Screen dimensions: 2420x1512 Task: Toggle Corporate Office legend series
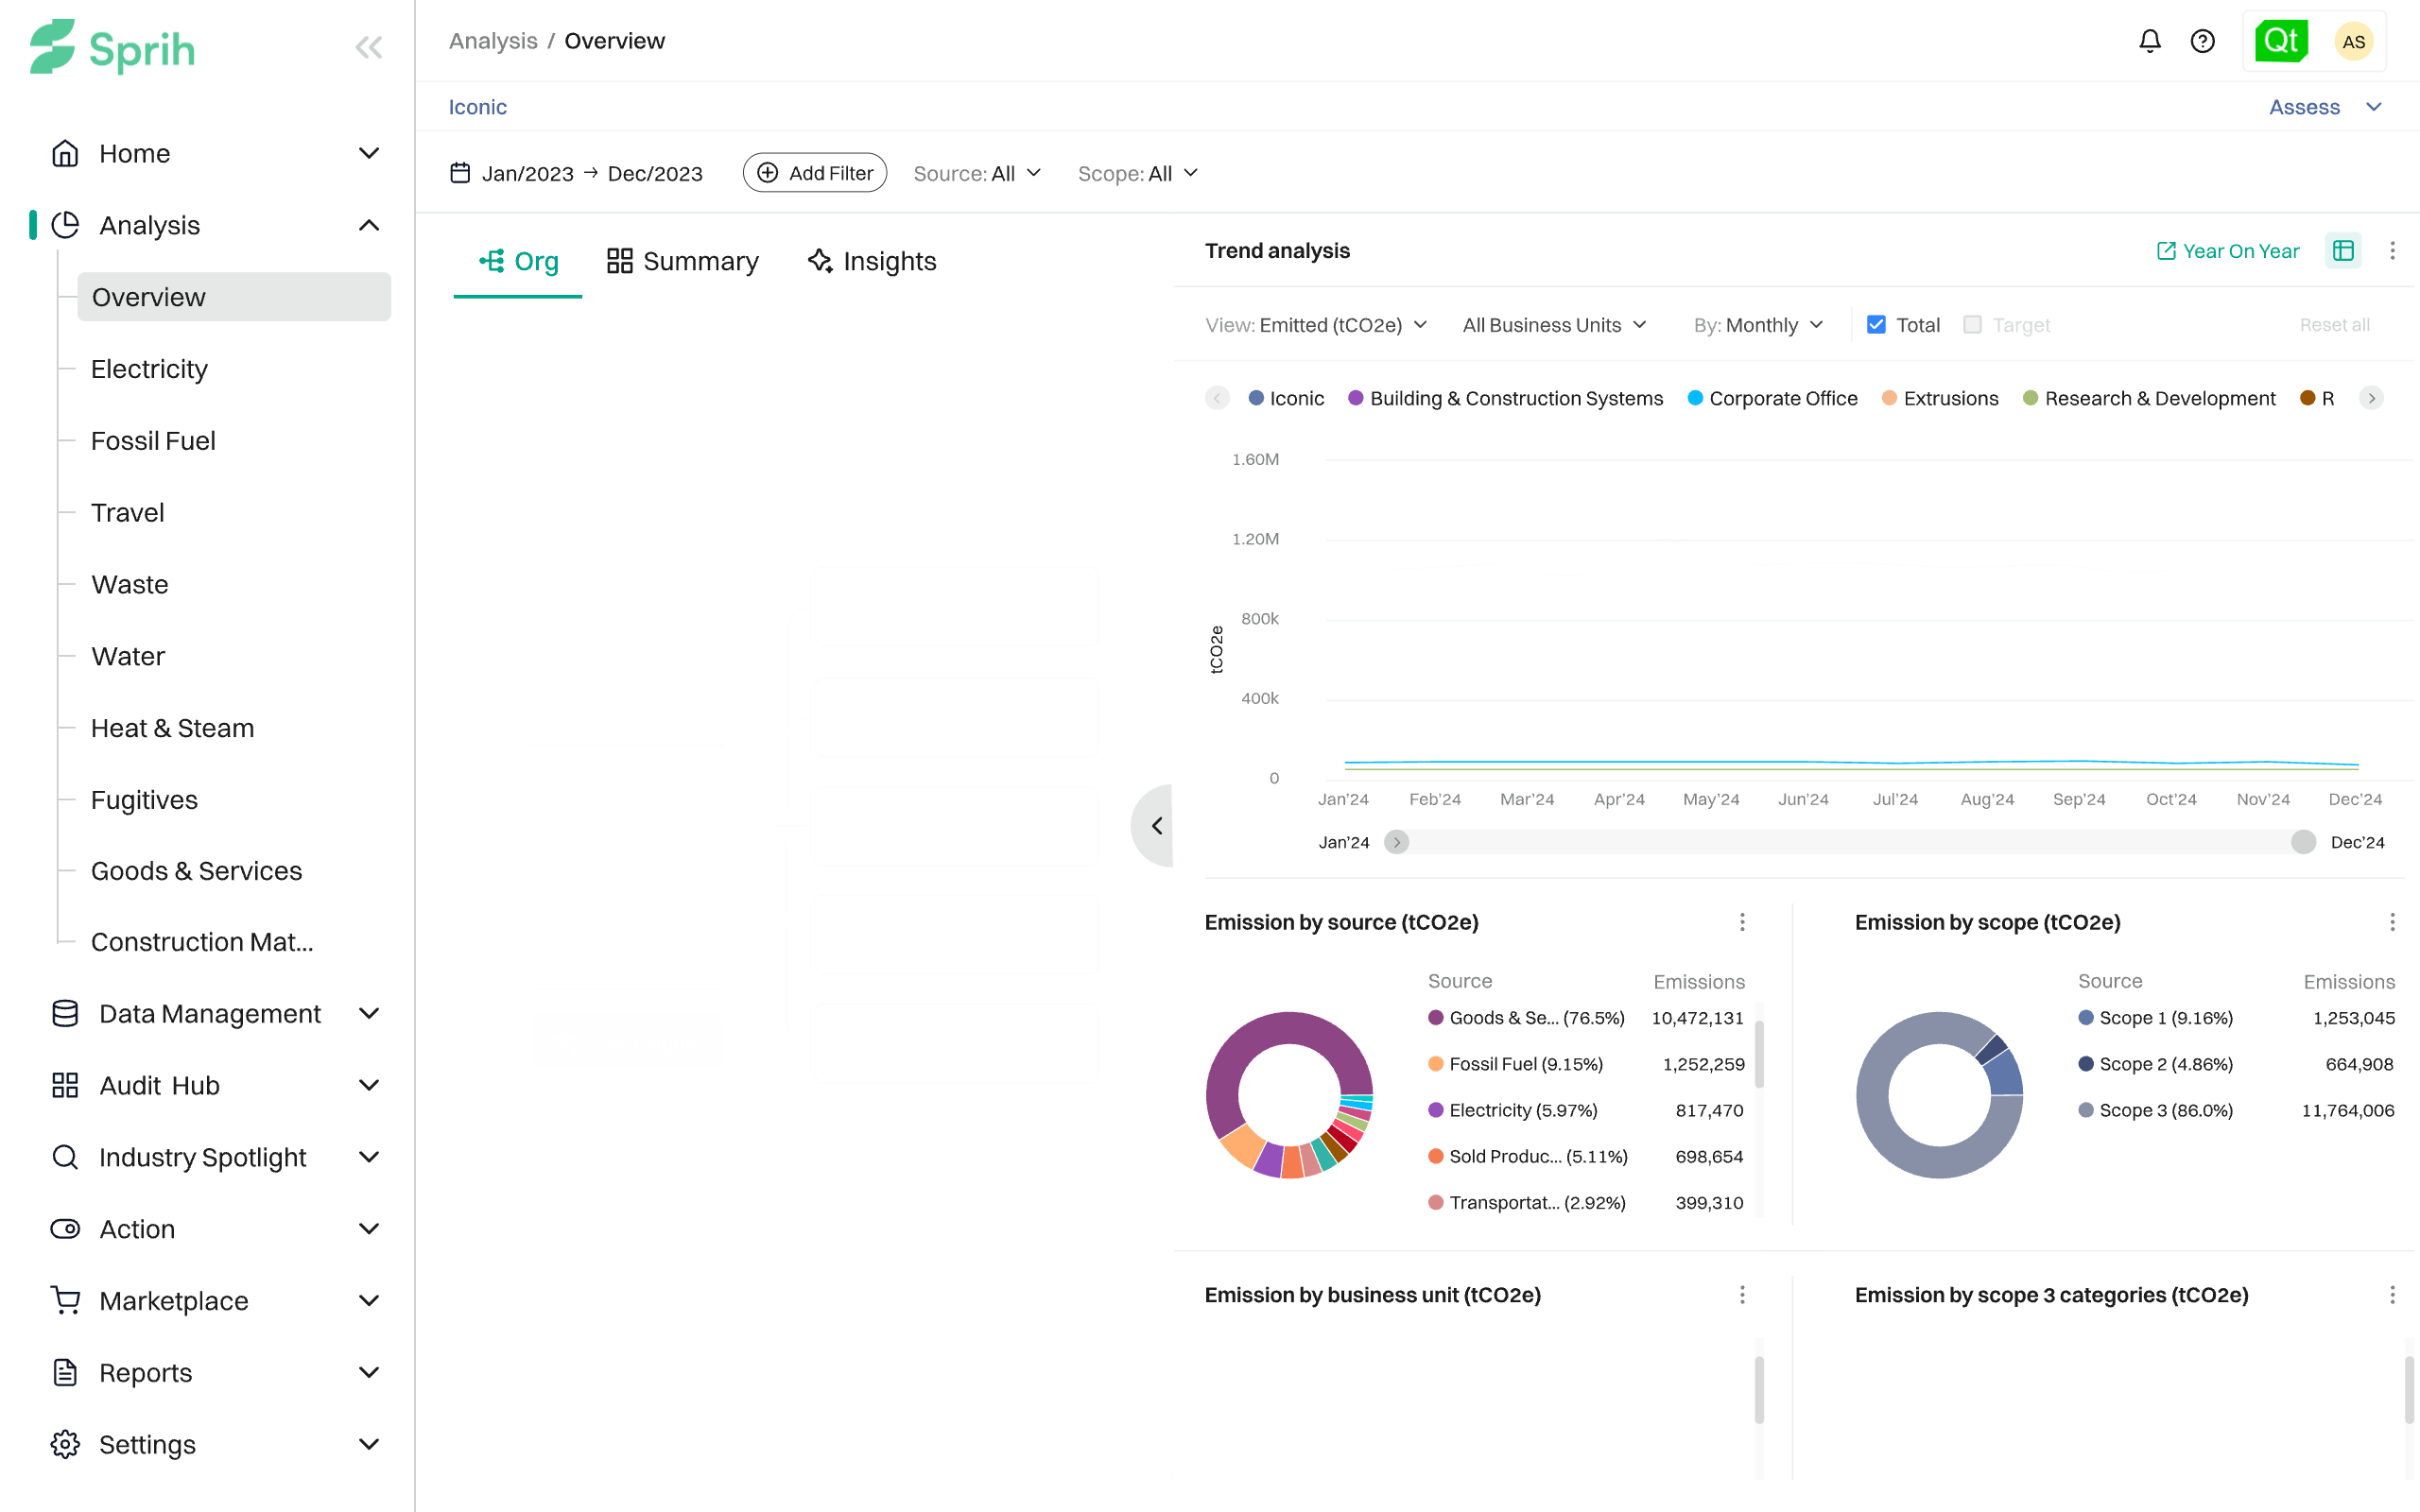point(1772,398)
